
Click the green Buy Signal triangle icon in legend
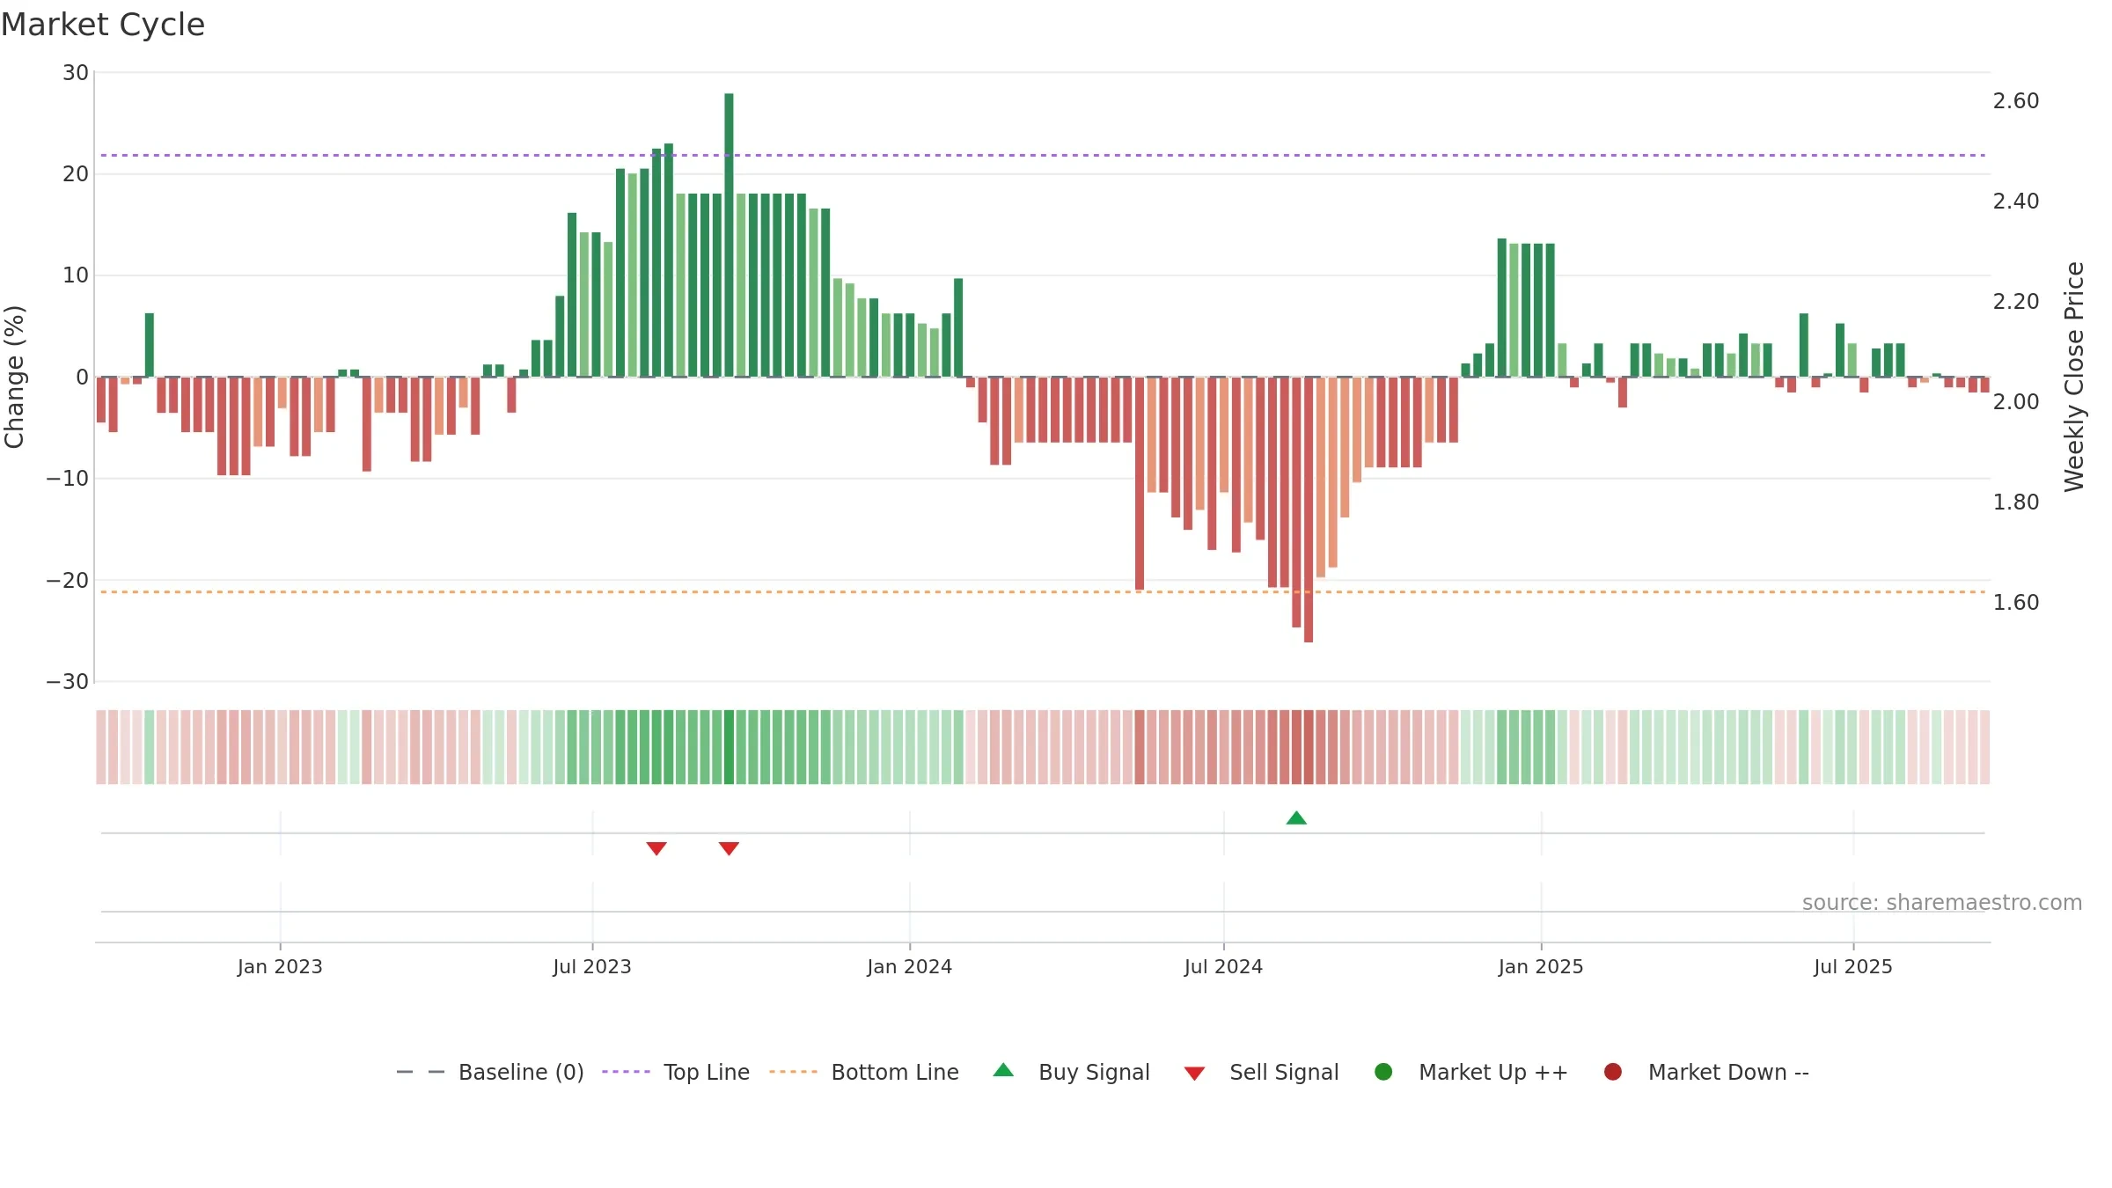[1003, 1070]
